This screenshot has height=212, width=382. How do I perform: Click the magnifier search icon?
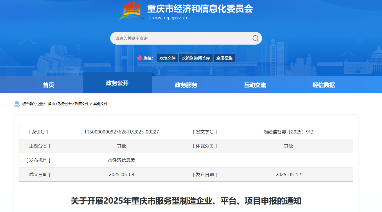pyautogui.click(x=255, y=38)
